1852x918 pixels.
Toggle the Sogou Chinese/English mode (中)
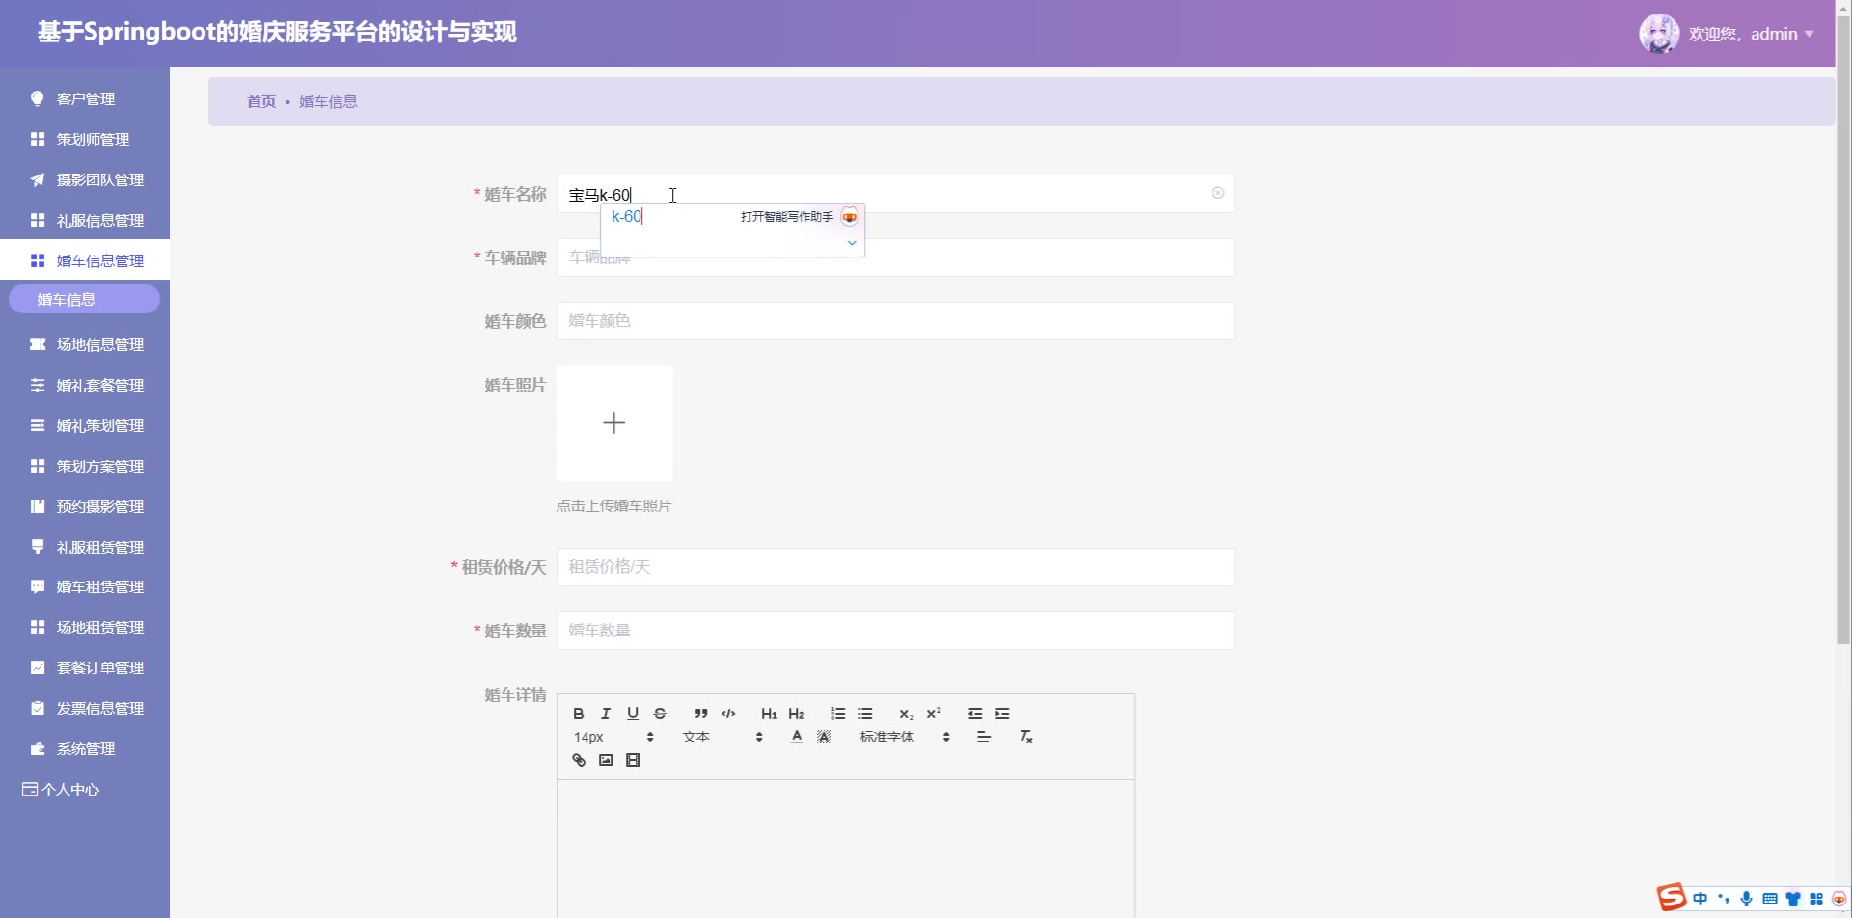[1700, 899]
